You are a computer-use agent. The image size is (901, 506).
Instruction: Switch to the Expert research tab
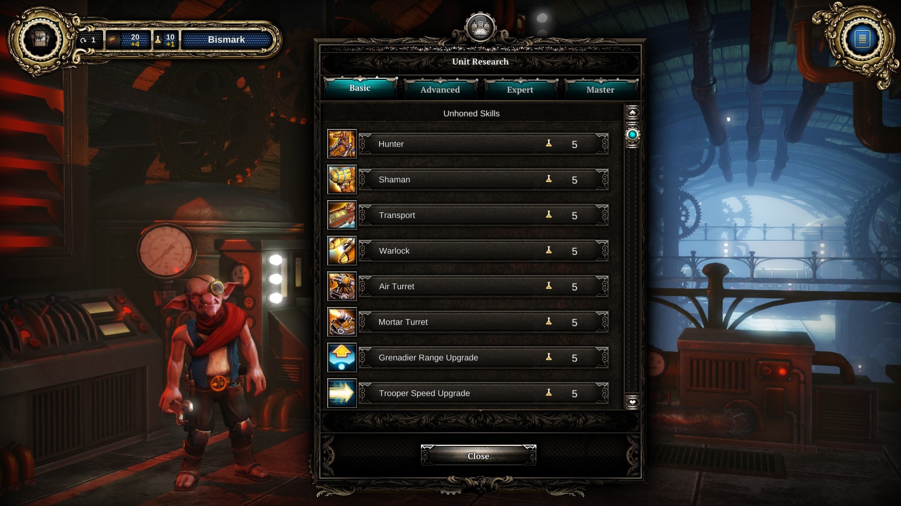coord(520,89)
